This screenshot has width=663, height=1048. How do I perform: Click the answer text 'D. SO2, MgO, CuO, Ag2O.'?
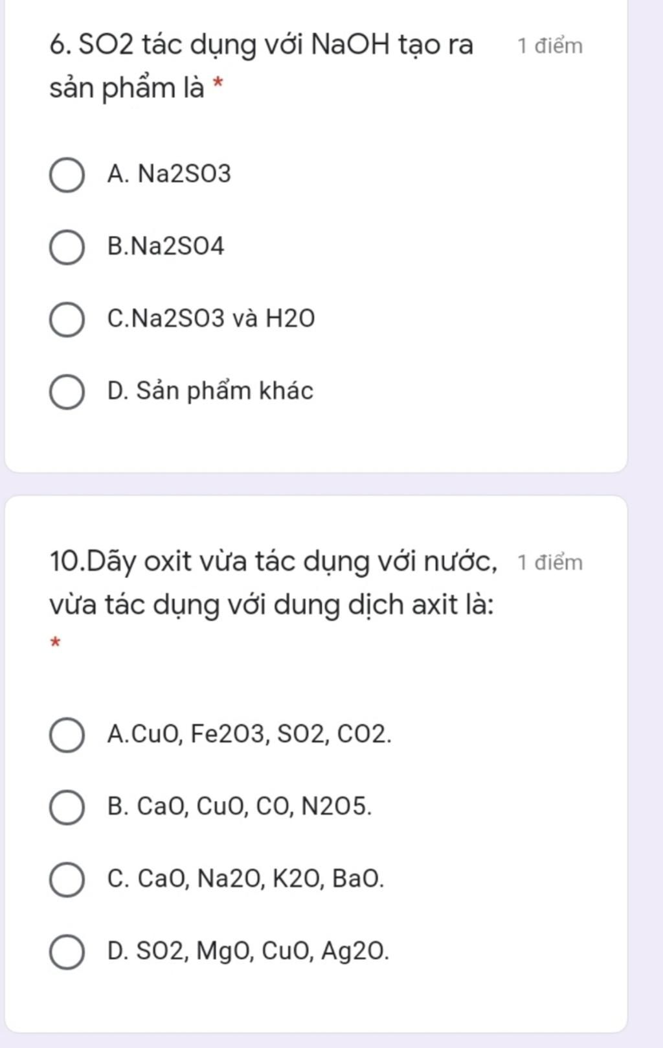[249, 951]
